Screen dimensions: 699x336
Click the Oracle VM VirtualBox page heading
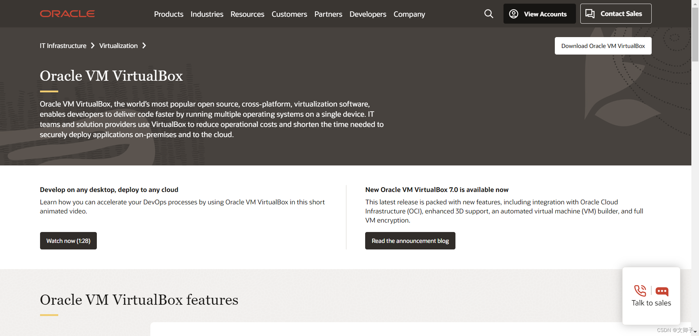(x=111, y=76)
